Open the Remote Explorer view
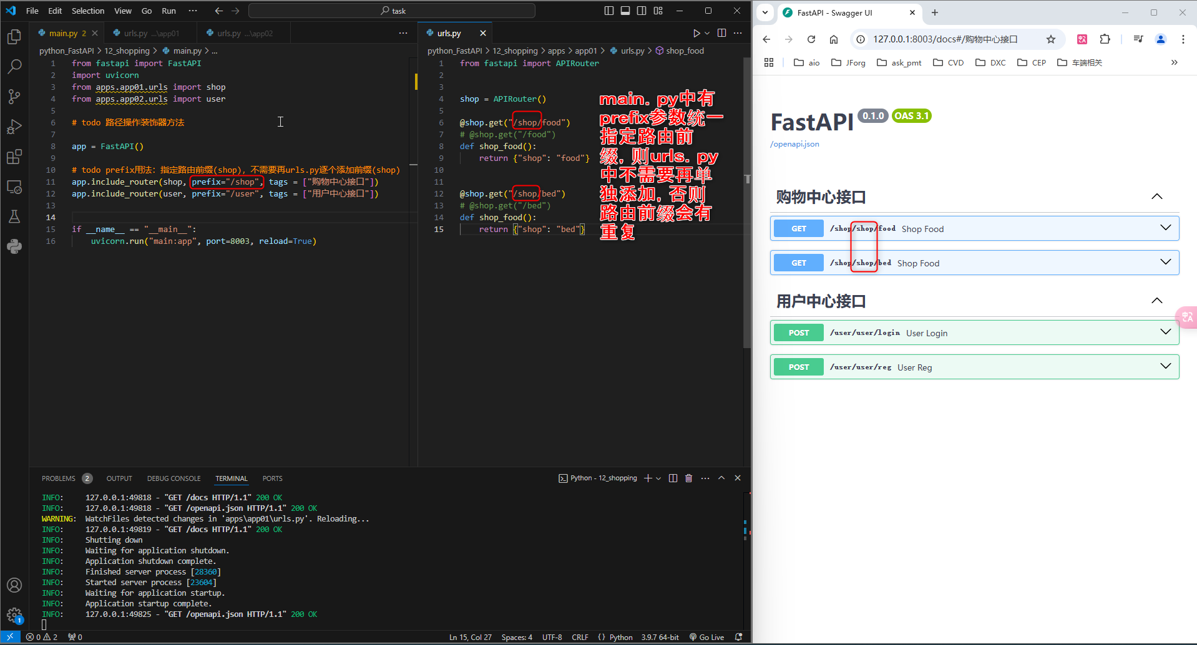Viewport: 1197px width, 645px height. pyautogui.click(x=14, y=187)
